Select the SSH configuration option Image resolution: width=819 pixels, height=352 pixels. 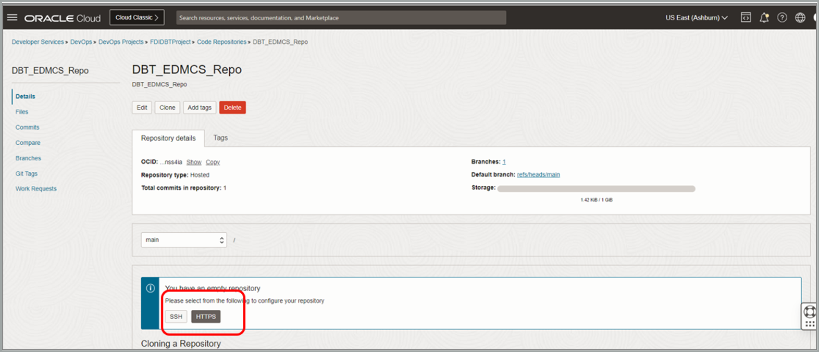point(176,317)
